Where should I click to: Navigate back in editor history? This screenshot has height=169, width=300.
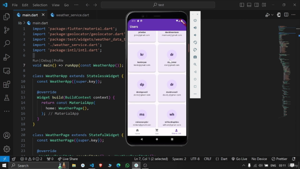coord(88,5)
